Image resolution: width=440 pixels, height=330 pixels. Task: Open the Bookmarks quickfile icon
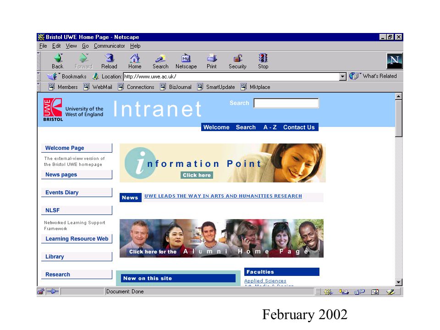52,76
